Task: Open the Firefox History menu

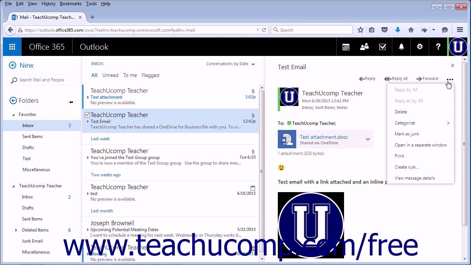Action: [x=49, y=4]
